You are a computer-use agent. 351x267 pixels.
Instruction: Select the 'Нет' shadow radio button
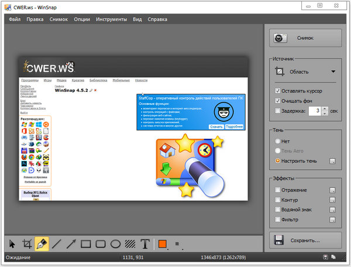pyautogui.click(x=278, y=141)
